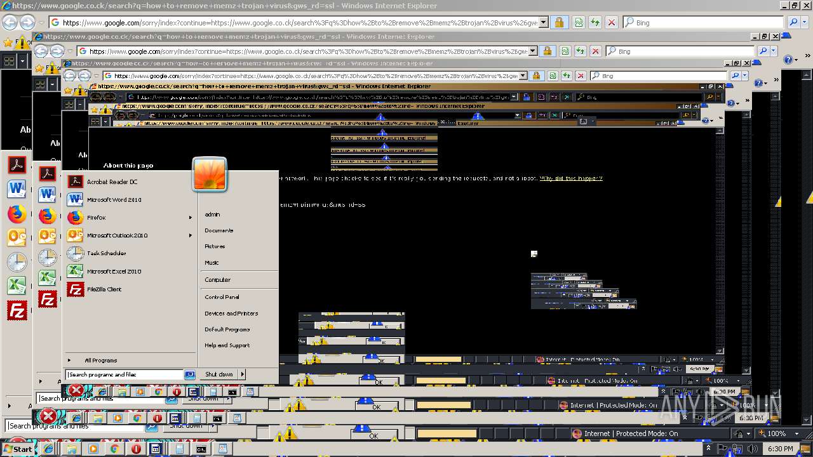Click the Start button
The width and height of the screenshot is (813, 457).
[17, 449]
